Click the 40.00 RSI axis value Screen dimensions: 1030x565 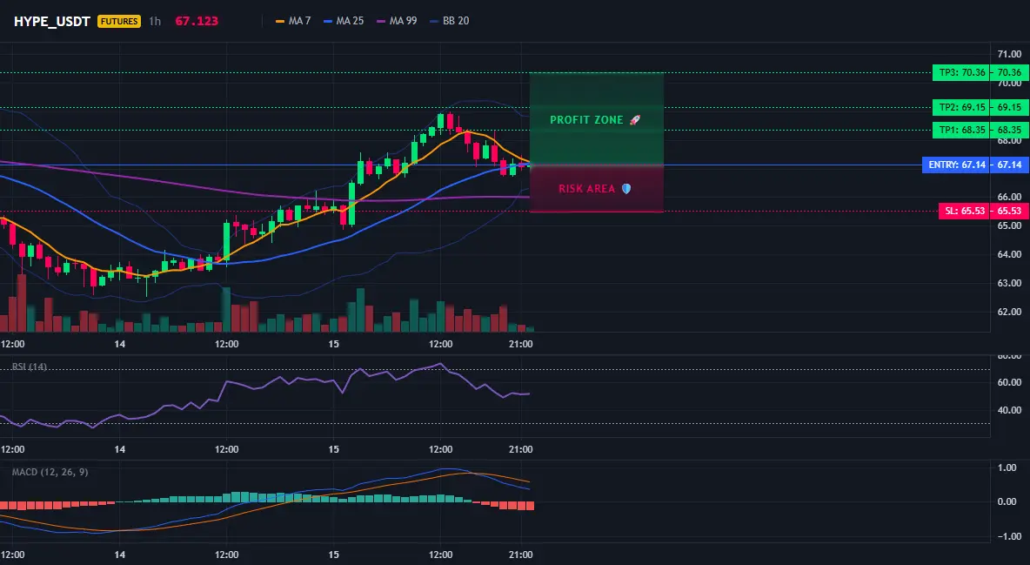(x=1010, y=410)
